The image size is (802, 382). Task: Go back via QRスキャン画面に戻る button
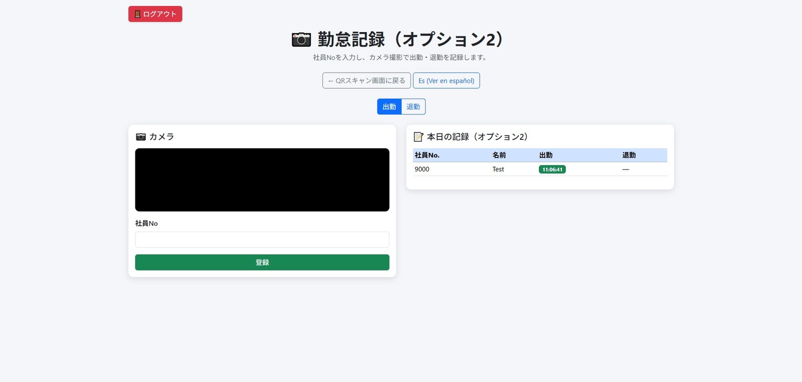tap(366, 81)
